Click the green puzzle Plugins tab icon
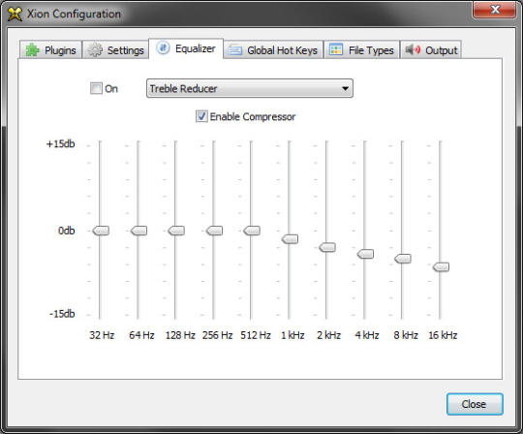This screenshot has height=434, width=523. pyautogui.click(x=32, y=50)
